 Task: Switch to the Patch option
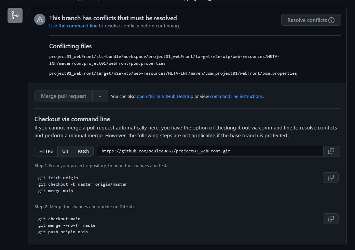pyautogui.click(x=83, y=151)
